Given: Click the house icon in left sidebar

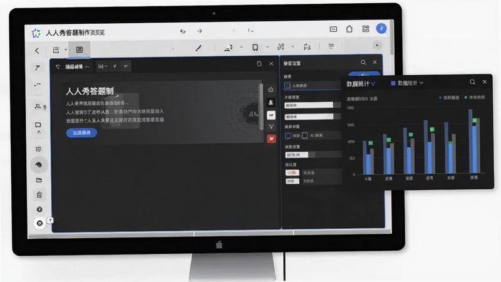Looking at the screenshot, I should point(39,195).
